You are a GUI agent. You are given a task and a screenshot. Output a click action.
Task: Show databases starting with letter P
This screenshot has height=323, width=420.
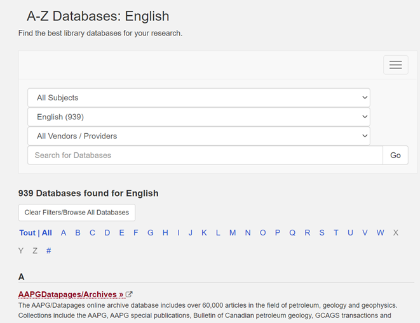[x=278, y=233]
